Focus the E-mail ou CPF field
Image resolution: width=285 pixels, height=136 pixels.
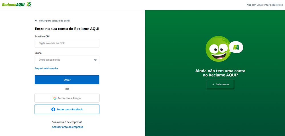coord(67,43)
